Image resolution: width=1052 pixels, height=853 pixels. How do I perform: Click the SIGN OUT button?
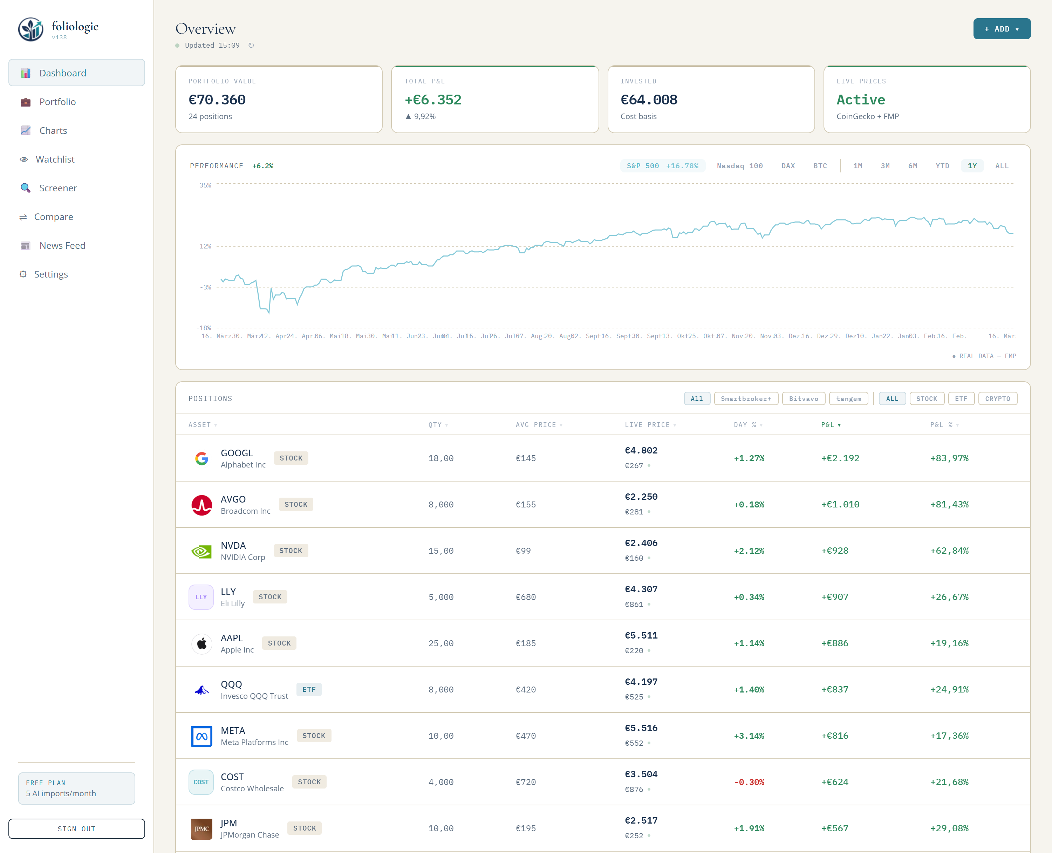(x=76, y=828)
